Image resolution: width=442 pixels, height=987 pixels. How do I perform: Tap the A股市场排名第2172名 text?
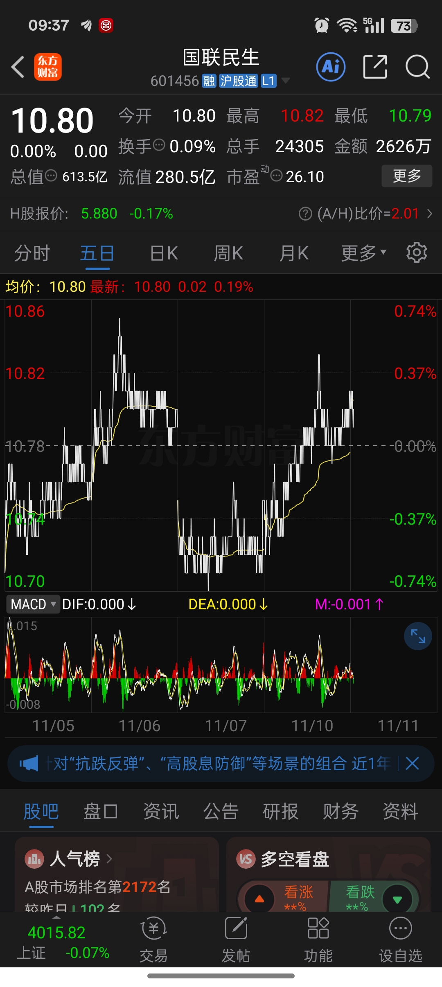(98, 887)
